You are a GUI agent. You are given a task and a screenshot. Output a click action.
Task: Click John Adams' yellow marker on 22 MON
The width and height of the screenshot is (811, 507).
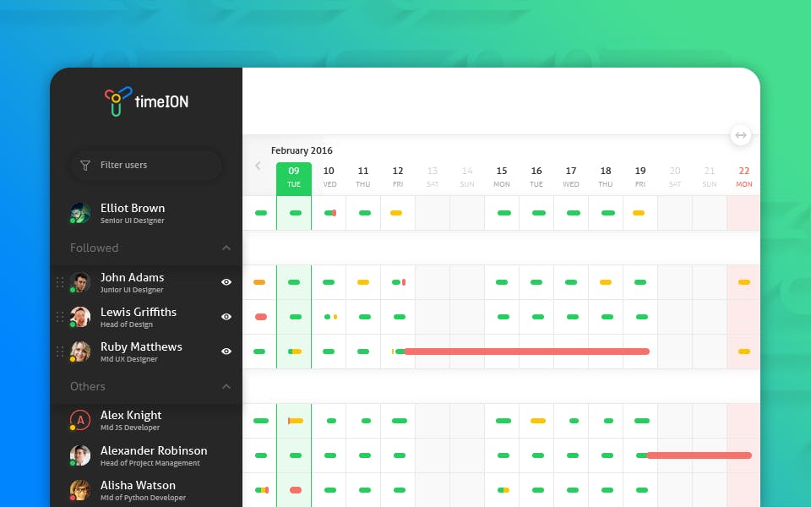744,282
